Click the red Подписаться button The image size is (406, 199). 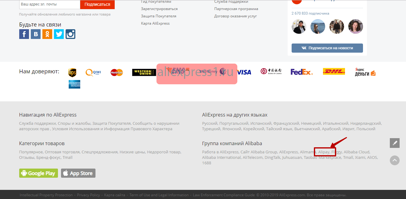pos(97,5)
